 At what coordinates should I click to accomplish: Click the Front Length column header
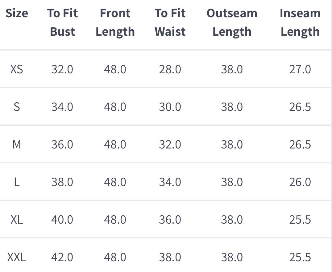tap(115, 22)
